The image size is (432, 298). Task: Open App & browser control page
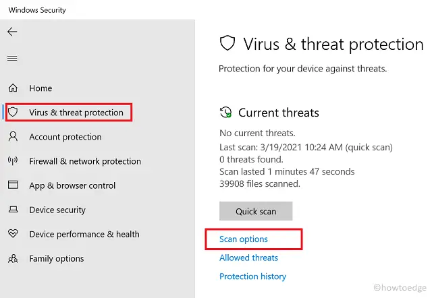[x=72, y=185]
